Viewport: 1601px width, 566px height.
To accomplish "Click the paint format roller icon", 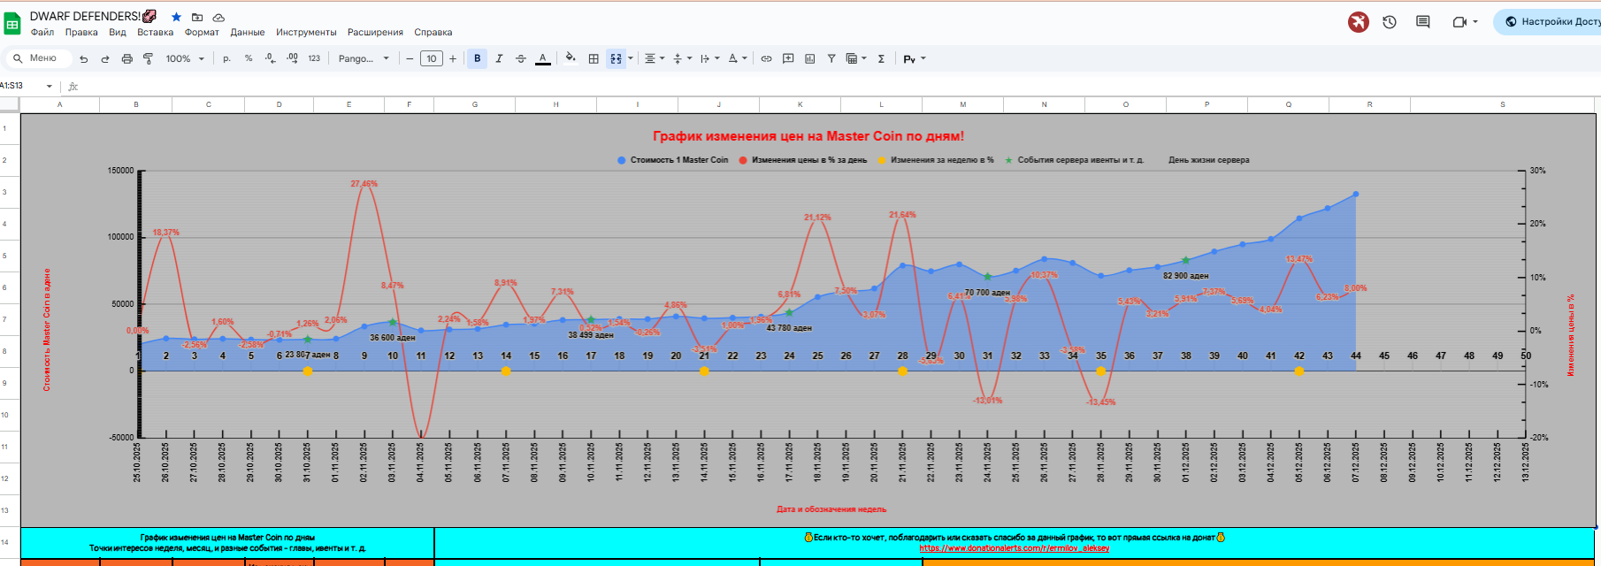I will coord(148,58).
